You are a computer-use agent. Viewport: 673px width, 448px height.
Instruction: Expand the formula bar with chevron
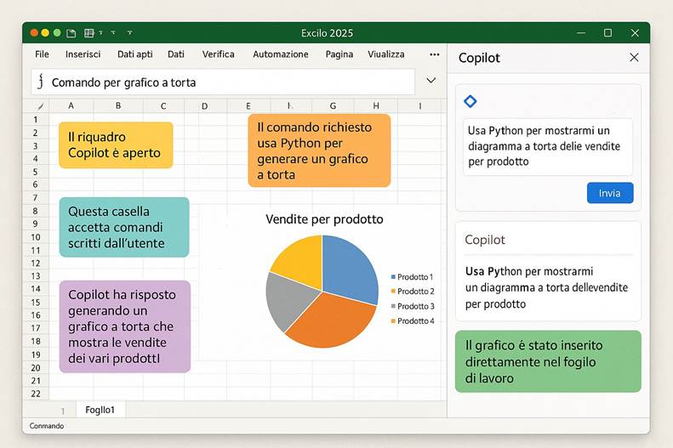[x=431, y=81]
